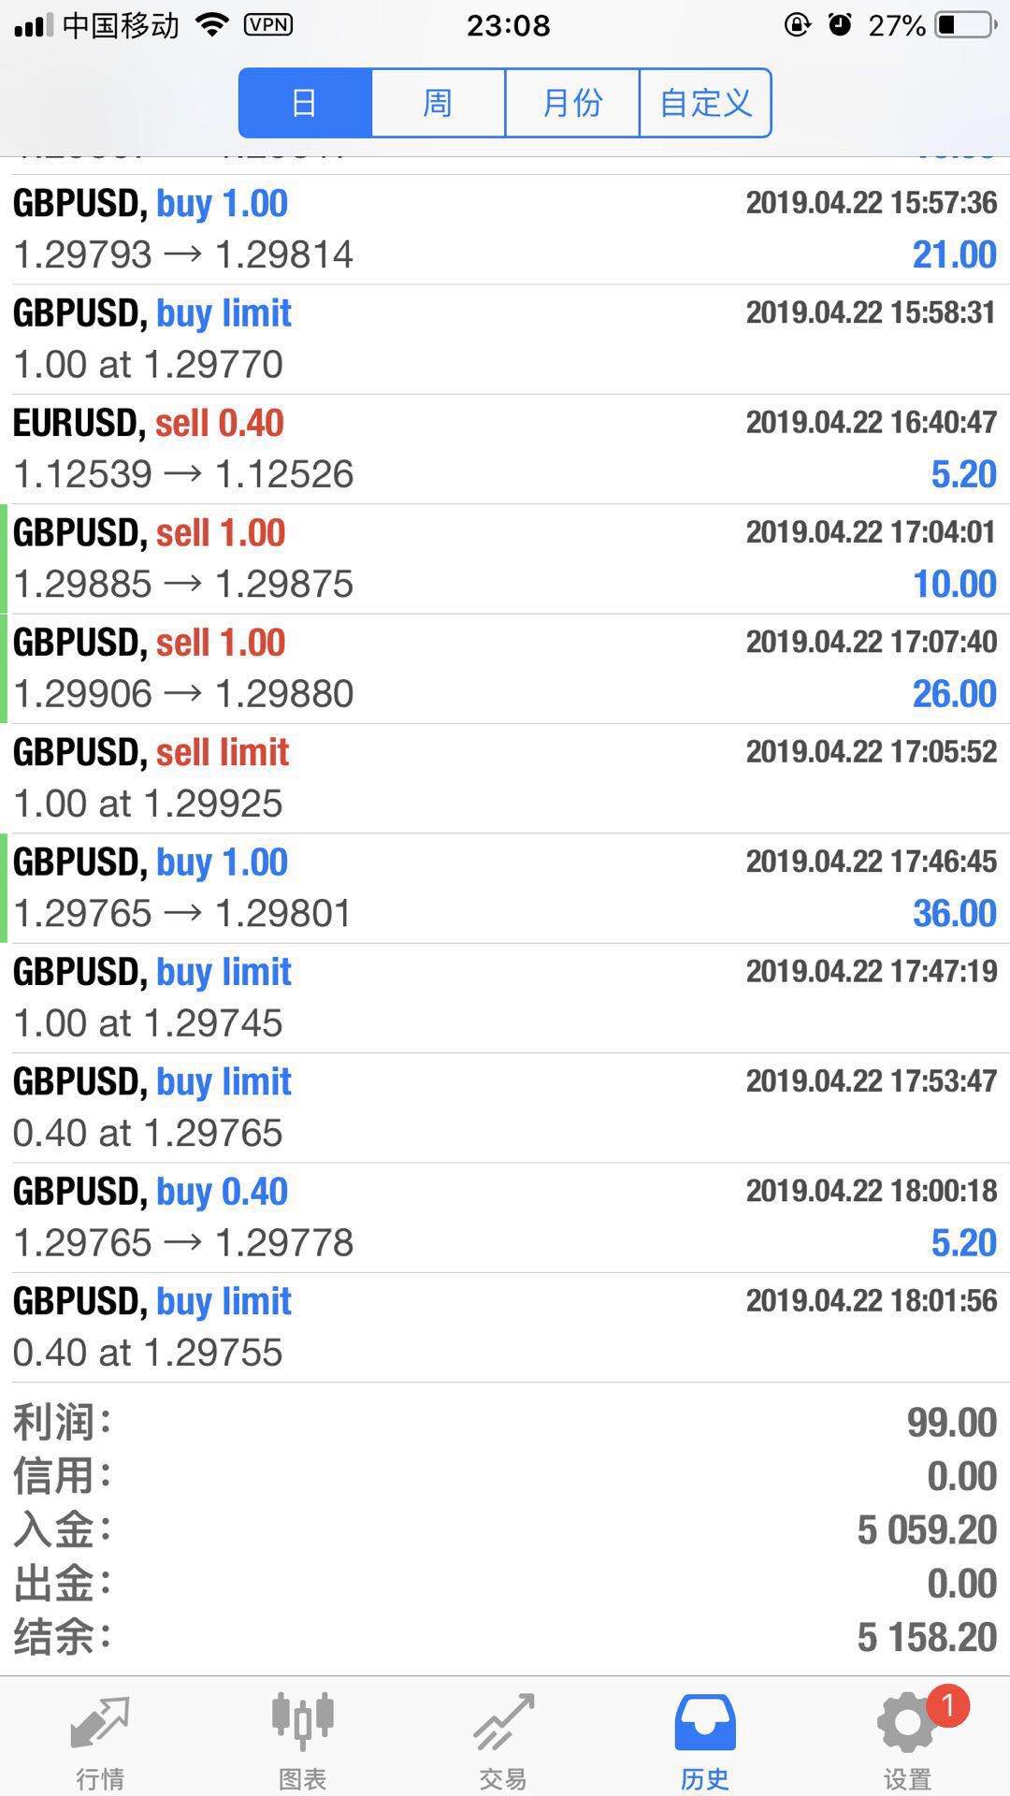Open Settings (设置) gear icon
The width and height of the screenshot is (1010, 1796).
pos(906,1723)
